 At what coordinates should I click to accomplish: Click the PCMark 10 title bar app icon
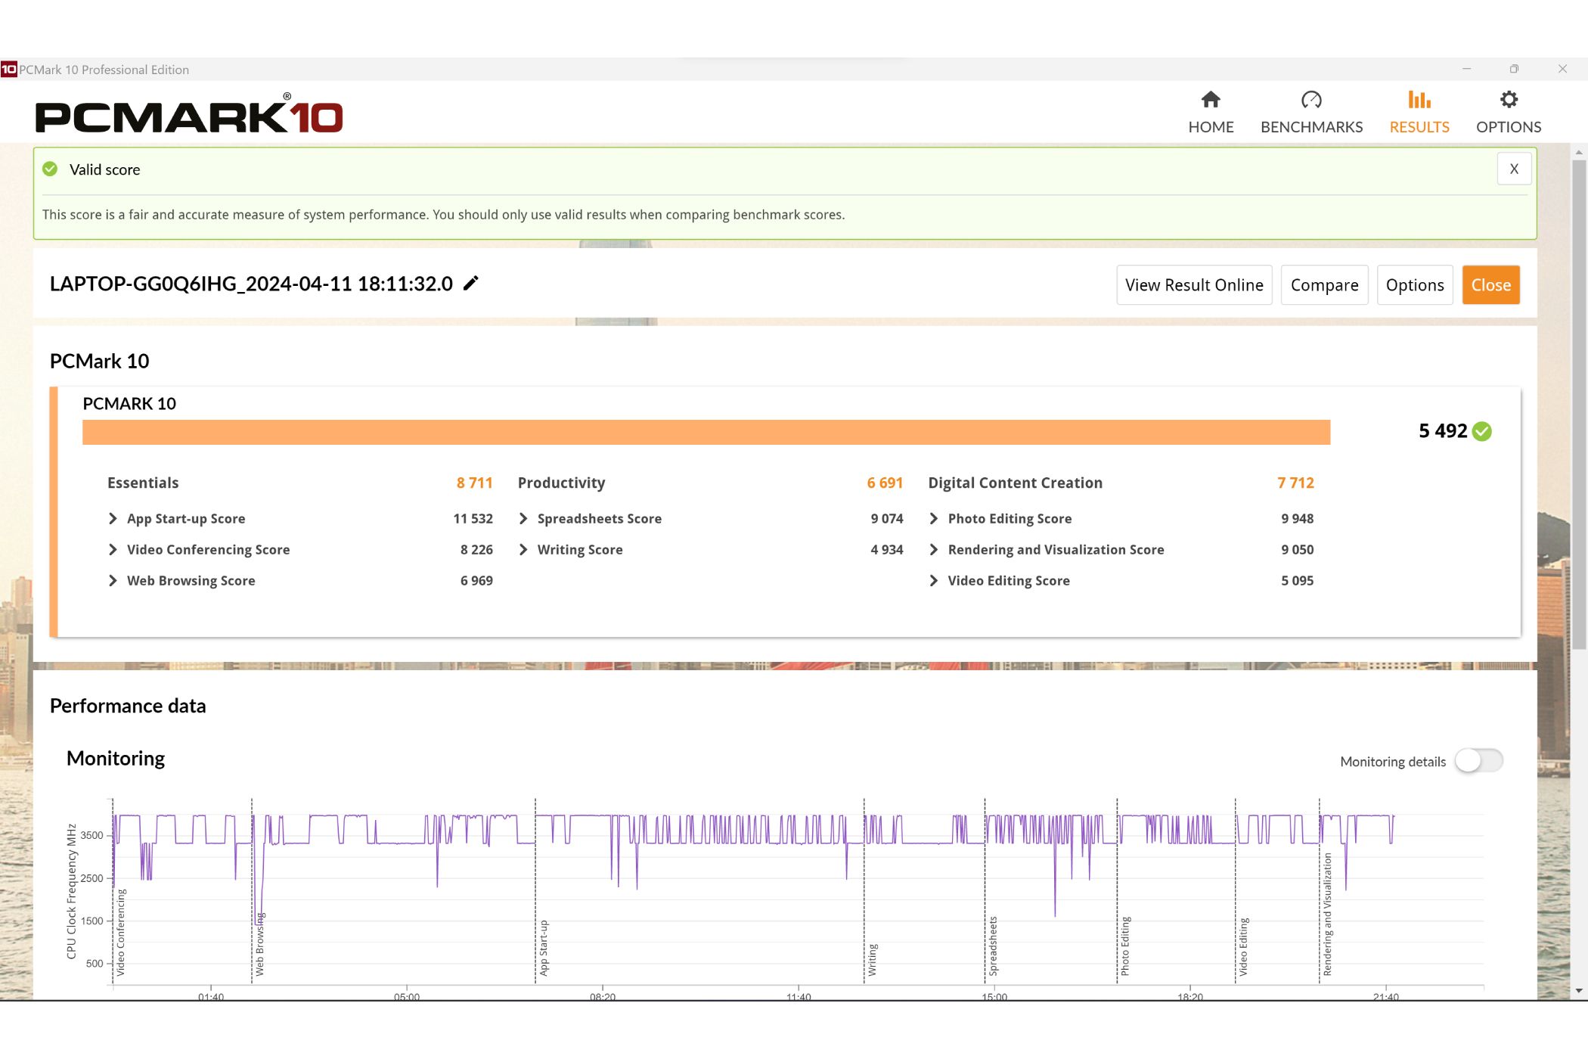(x=8, y=70)
